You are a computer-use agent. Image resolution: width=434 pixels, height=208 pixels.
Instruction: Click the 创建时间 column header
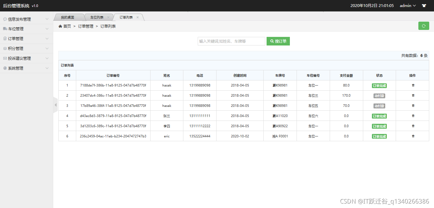click(x=240, y=75)
